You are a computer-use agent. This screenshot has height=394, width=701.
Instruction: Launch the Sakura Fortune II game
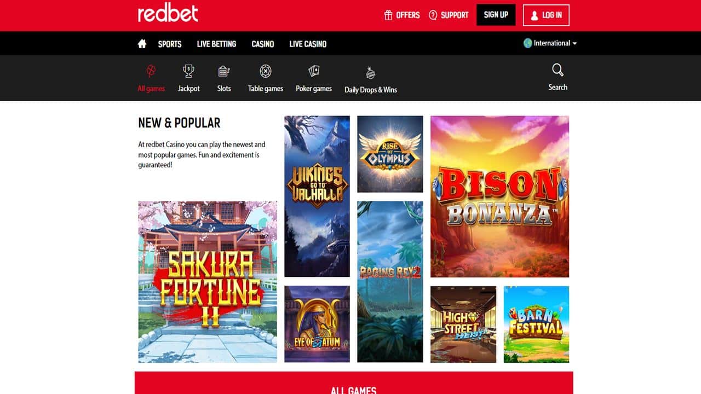click(208, 282)
